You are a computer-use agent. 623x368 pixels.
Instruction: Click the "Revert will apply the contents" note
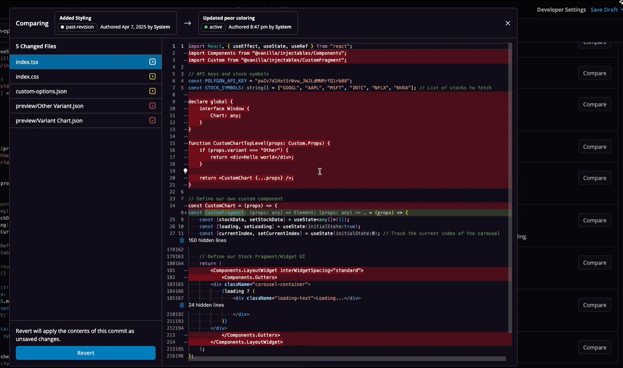[x=75, y=335]
